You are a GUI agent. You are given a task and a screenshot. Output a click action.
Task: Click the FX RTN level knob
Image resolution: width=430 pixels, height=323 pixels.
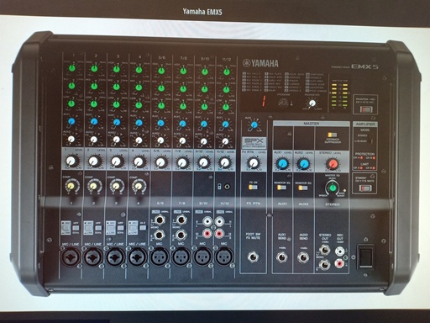tap(254, 163)
